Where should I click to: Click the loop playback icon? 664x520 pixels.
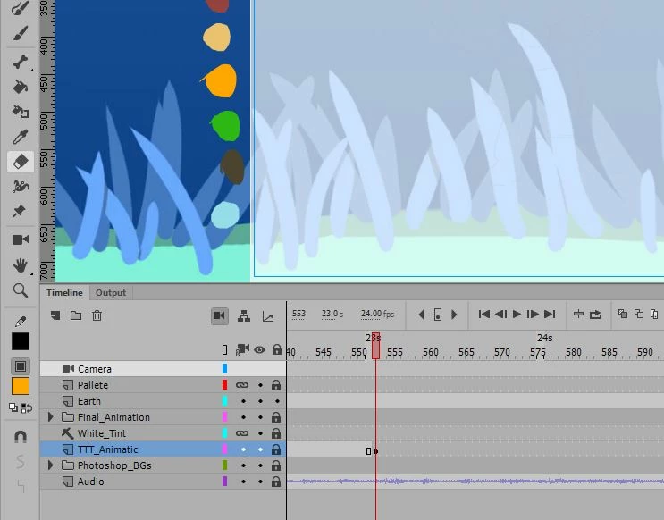coord(596,314)
